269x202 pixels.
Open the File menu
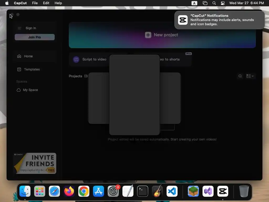pos(35,3)
